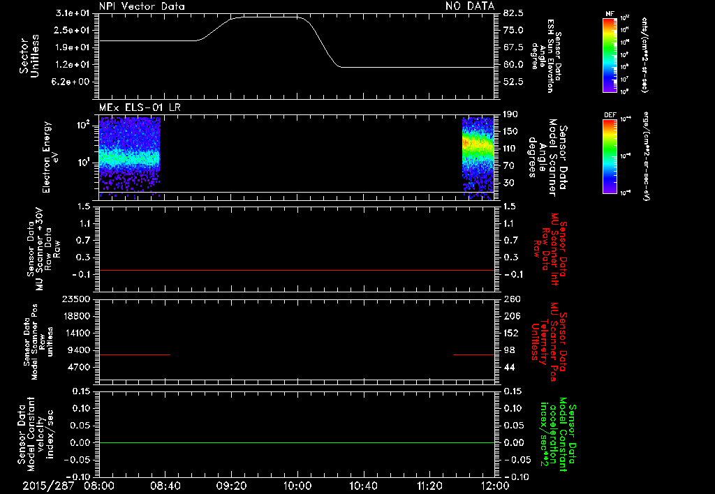
Task: Click the 'Sector Unitless' axis title
Action: click(29, 56)
